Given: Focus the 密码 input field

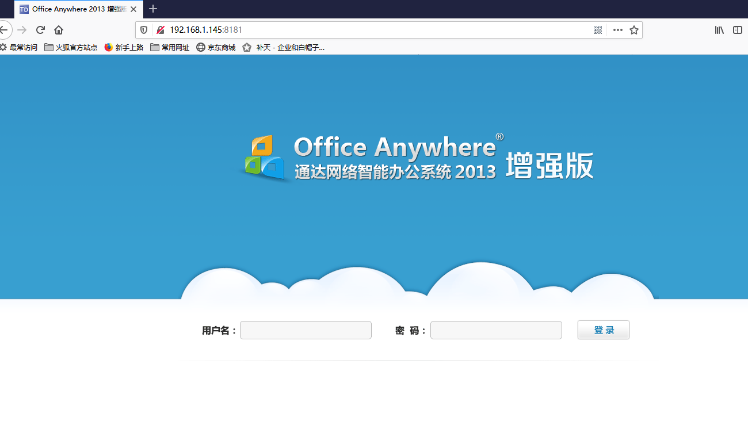Looking at the screenshot, I should pos(496,330).
